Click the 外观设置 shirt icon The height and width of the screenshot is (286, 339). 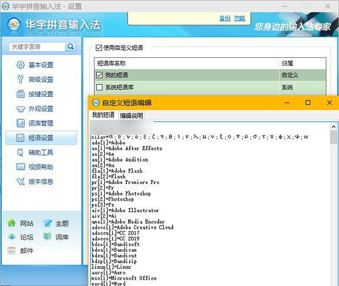pos(21,108)
